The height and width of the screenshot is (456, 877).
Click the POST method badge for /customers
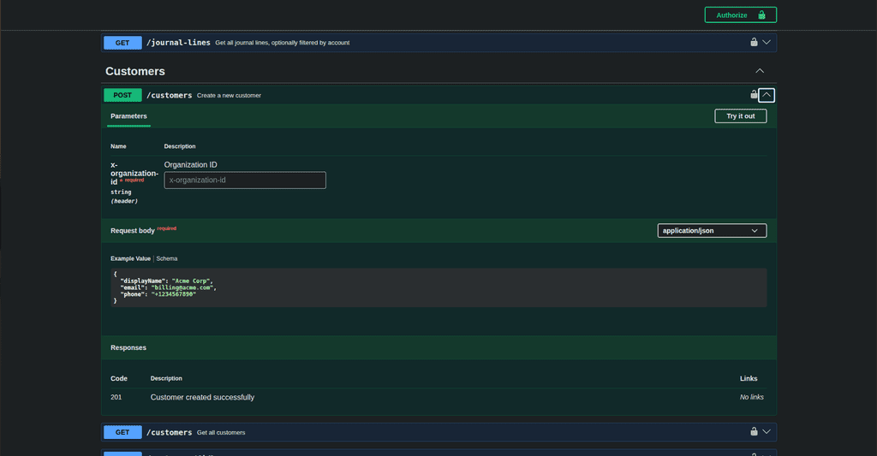pyautogui.click(x=122, y=95)
